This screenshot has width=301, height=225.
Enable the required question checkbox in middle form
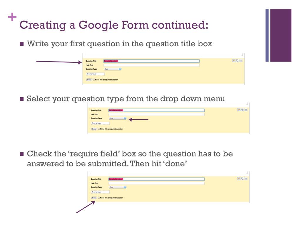click(99, 129)
